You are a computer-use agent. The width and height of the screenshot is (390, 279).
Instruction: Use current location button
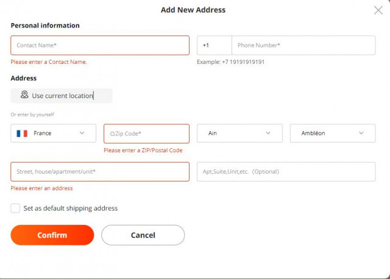point(62,96)
